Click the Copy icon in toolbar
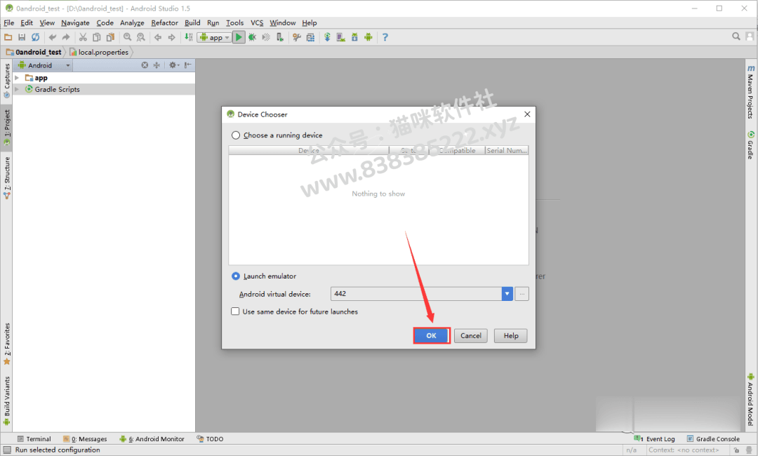Screen dimensions: 758x456 (97, 37)
